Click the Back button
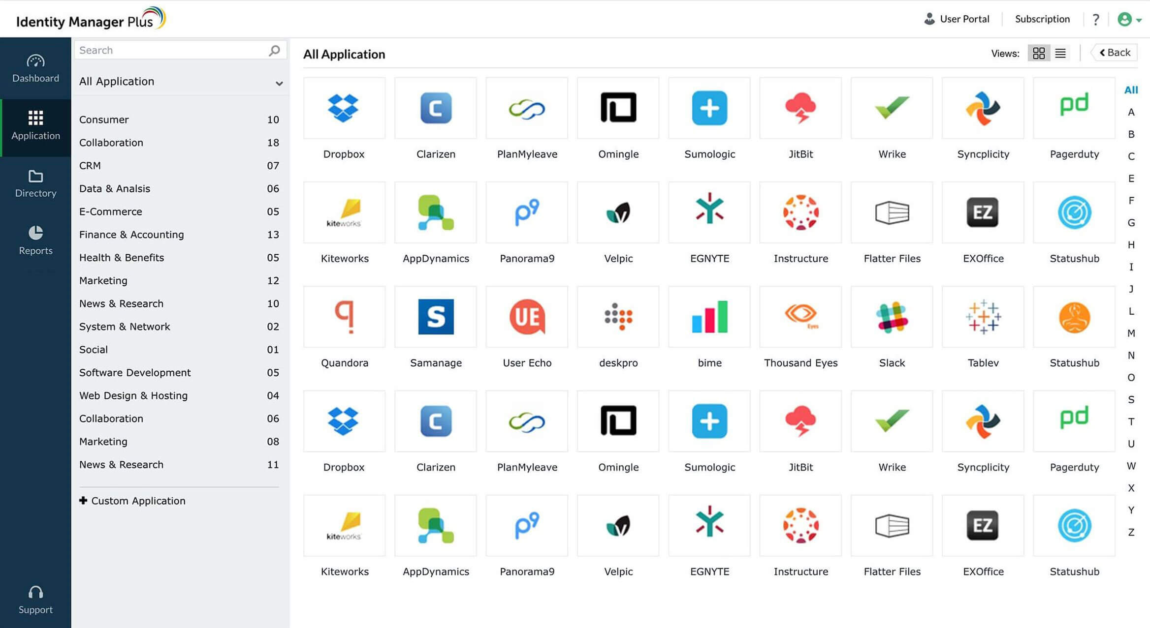Screen dimensions: 1150x628 [x=1115, y=53]
